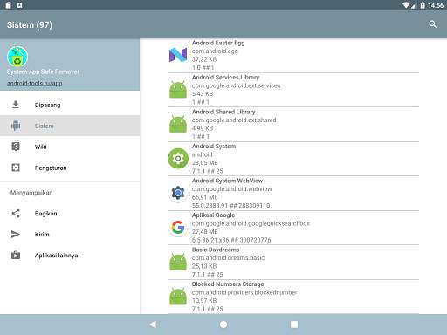This screenshot has height=335, width=447.
Task: Tap the Basic Daydreams robot icon
Action: click(178, 262)
